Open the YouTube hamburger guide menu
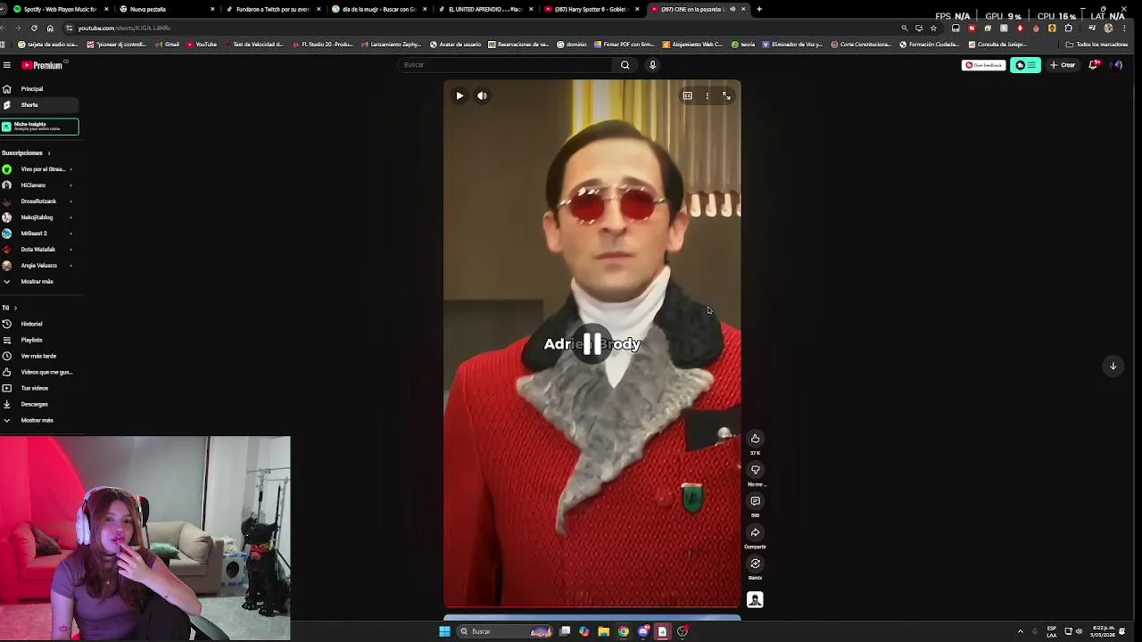Image resolution: width=1142 pixels, height=642 pixels. (x=6, y=65)
